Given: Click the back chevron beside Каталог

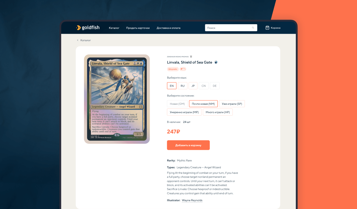Looking at the screenshot, I should click(78, 40).
